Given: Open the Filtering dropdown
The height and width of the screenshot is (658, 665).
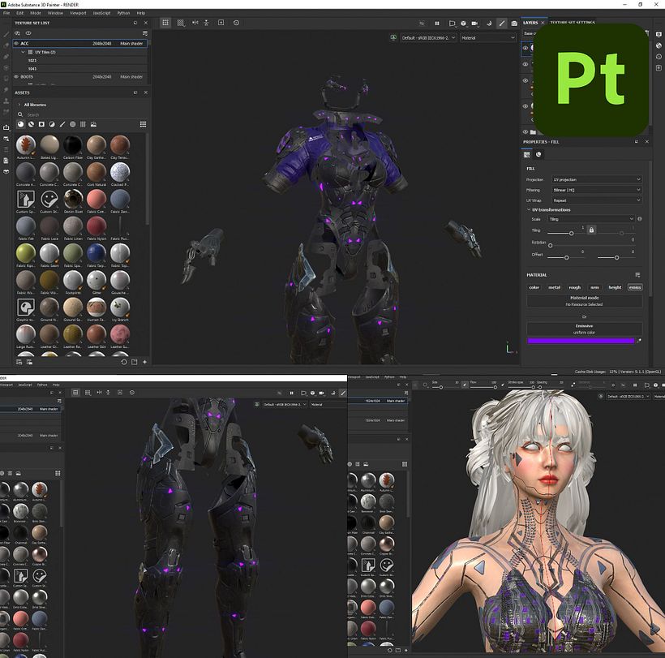Looking at the screenshot, I should point(597,190).
